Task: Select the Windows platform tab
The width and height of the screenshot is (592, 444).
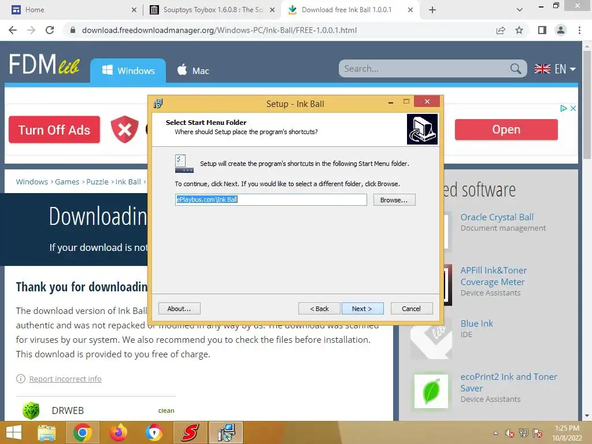Action: 128,70
